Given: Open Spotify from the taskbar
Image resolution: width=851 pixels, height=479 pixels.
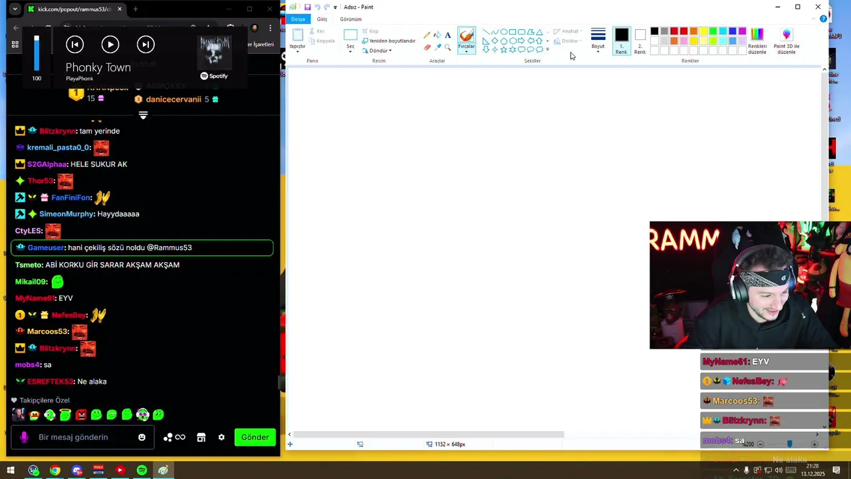Looking at the screenshot, I should pos(142,470).
